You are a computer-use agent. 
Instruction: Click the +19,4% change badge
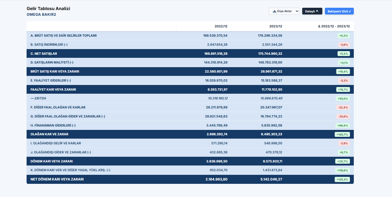343,72
